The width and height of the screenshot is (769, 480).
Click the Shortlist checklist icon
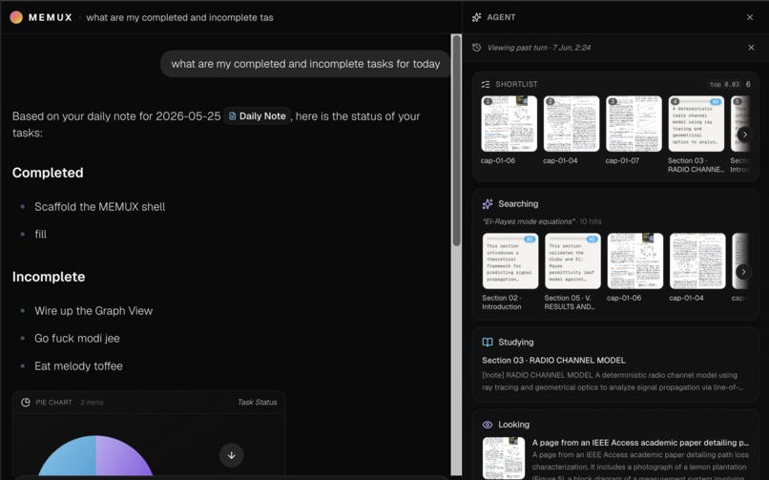click(486, 84)
